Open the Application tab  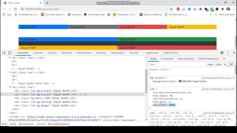[x=118, y=53]
